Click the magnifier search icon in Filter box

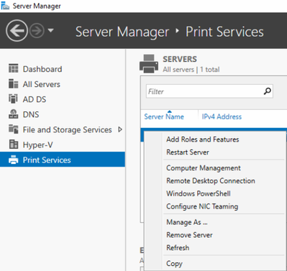(268, 91)
